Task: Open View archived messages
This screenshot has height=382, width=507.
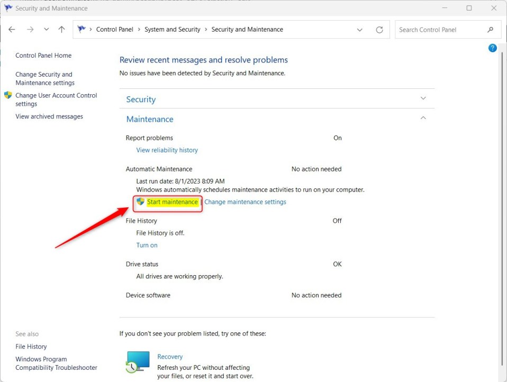Action: (49, 116)
